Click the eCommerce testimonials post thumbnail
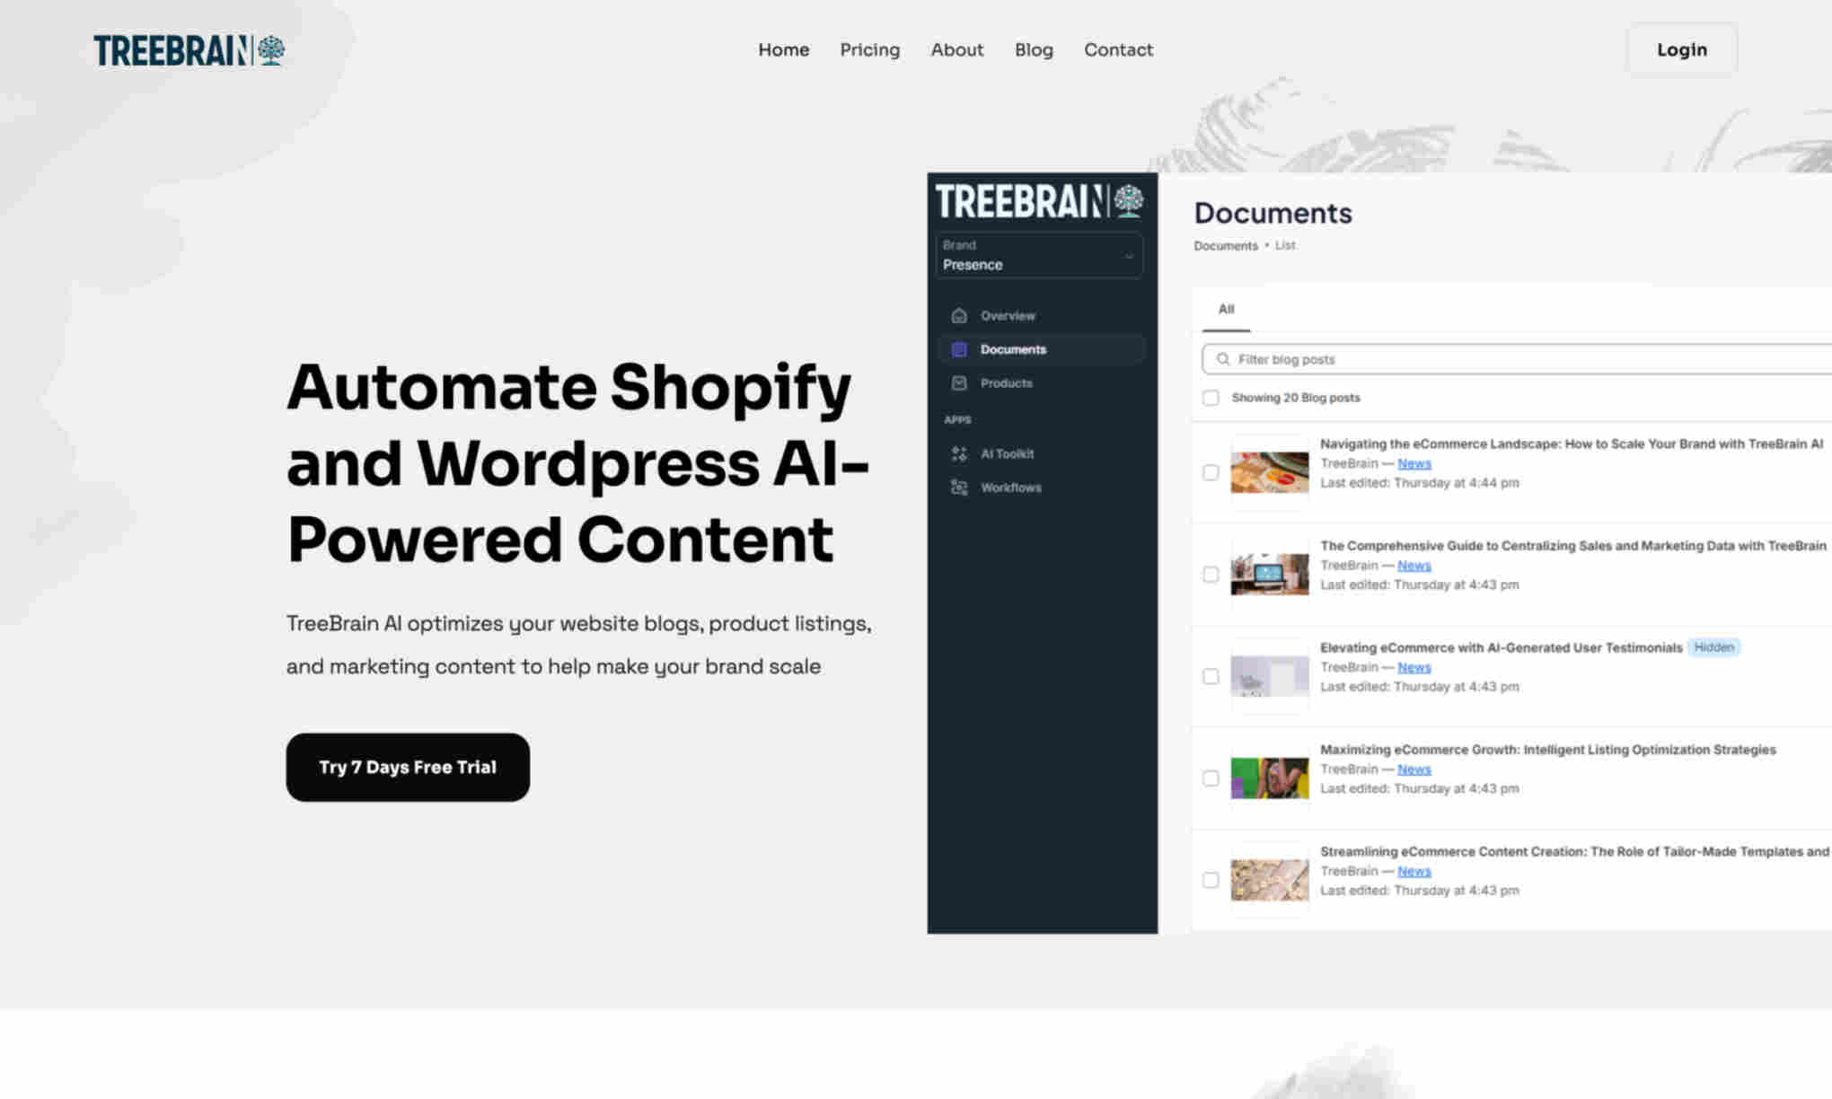The width and height of the screenshot is (1832, 1099). coord(1267,673)
